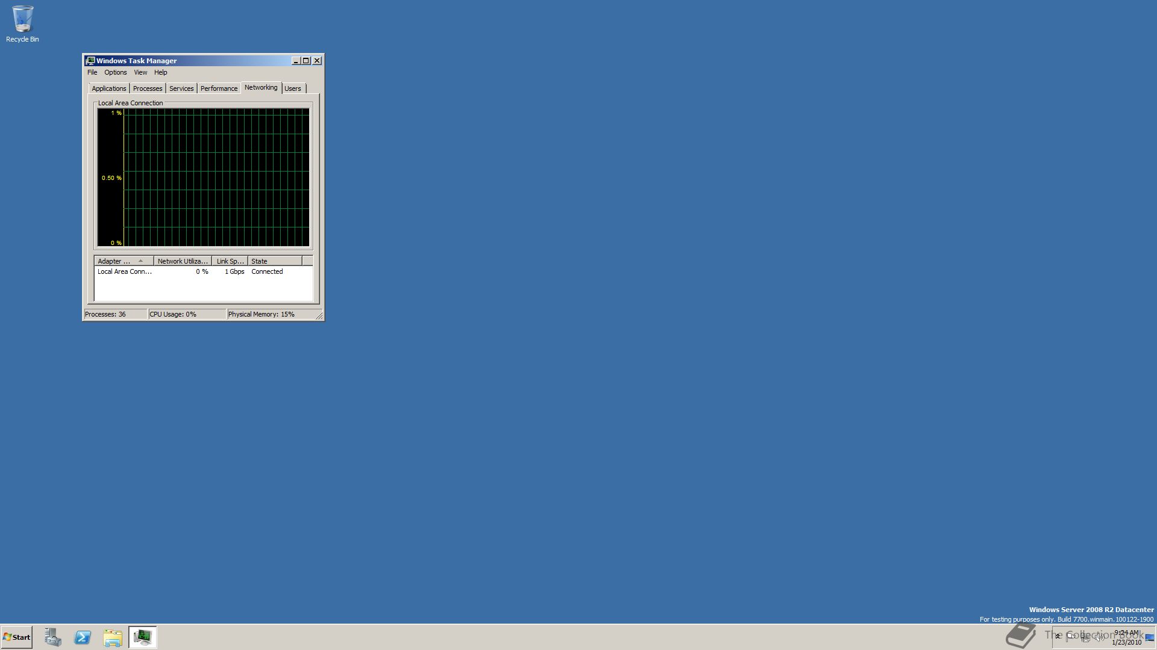Close the Windows Task Manager window
The height and width of the screenshot is (650, 1157).
pyautogui.click(x=317, y=61)
